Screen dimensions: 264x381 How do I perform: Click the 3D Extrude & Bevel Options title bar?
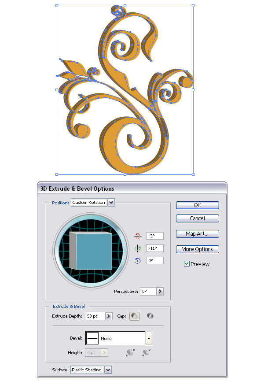click(132, 189)
